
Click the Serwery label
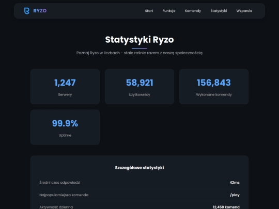click(65, 95)
